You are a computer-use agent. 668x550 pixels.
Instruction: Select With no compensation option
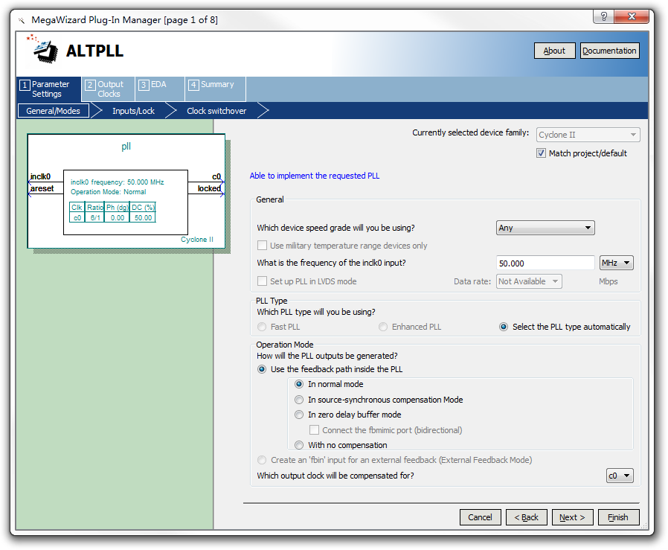299,445
